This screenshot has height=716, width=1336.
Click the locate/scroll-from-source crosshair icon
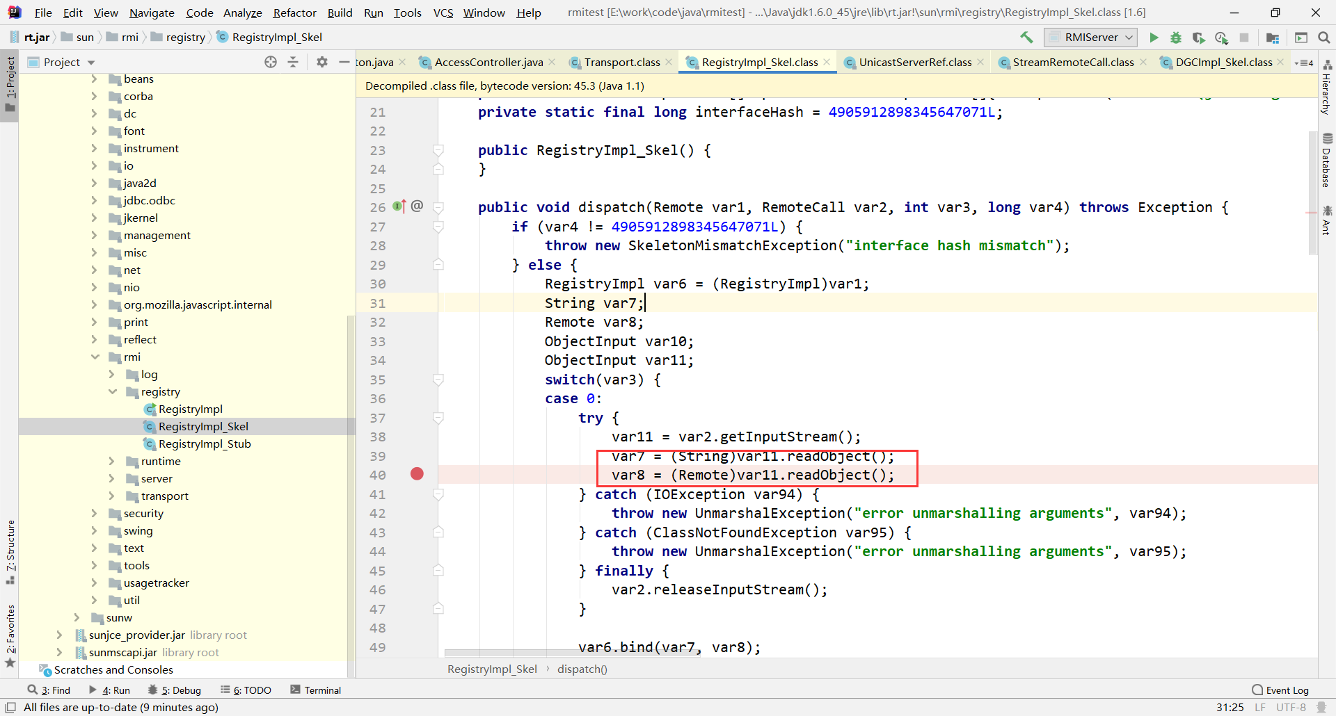coord(271,62)
